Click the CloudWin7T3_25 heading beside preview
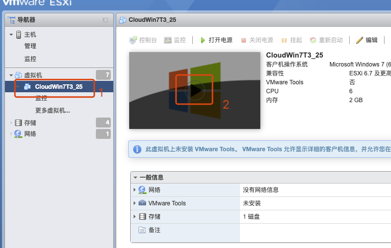The height and width of the screenshot is (248, 391). [x=295, y=55]
